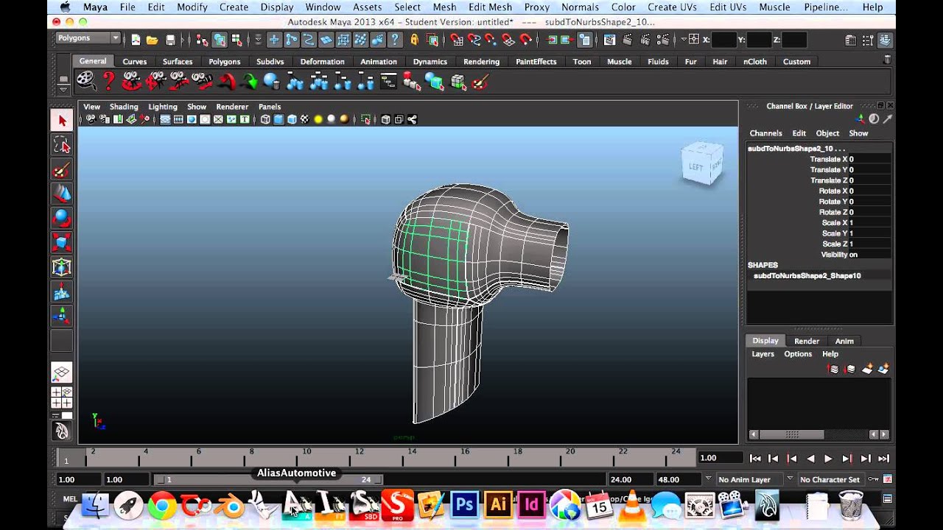This screenshot has width=943, height=530.
Task: Toggle Channel Box / Layer Editor visibility icon
Action: pyautogui.click(x=886, y=40)
